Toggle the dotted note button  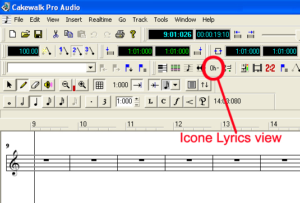[x=91, y=102]
